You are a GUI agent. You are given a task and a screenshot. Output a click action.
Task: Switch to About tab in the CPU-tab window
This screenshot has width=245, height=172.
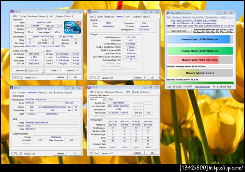tap(69, 16)
